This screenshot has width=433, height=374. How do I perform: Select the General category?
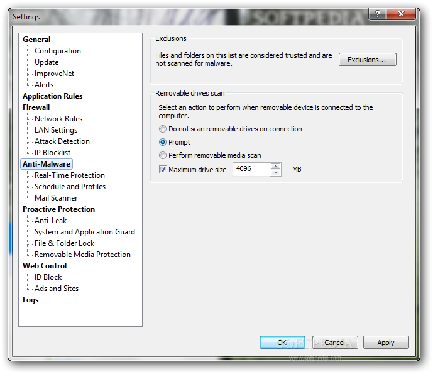tap(36, 40)
